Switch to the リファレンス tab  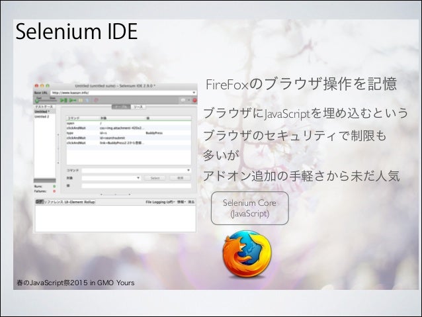[54, 202]
